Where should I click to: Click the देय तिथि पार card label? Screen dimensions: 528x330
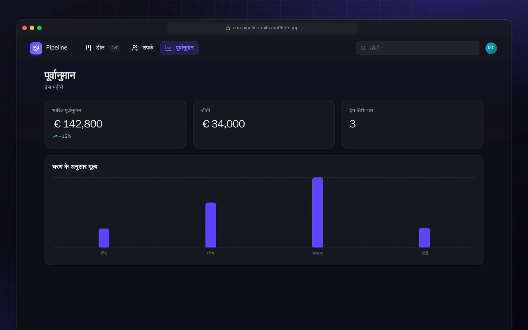coord(361,111)
